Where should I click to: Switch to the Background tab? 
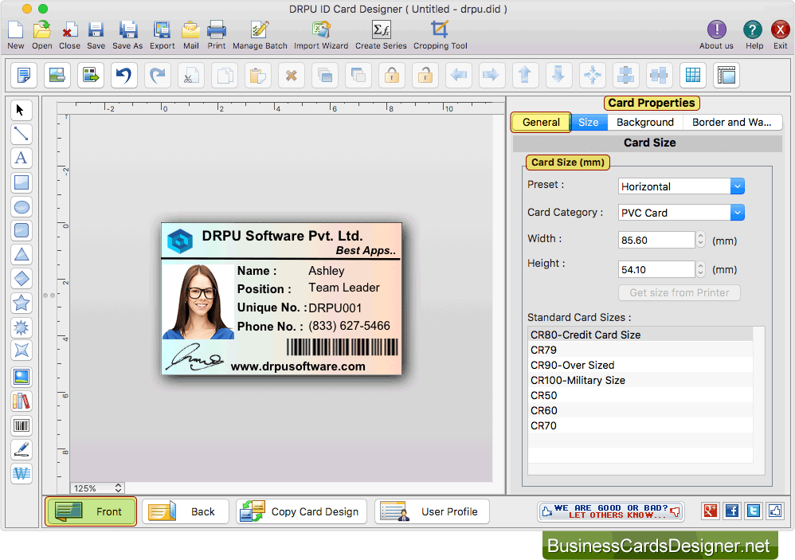click(x=644, y=122)
